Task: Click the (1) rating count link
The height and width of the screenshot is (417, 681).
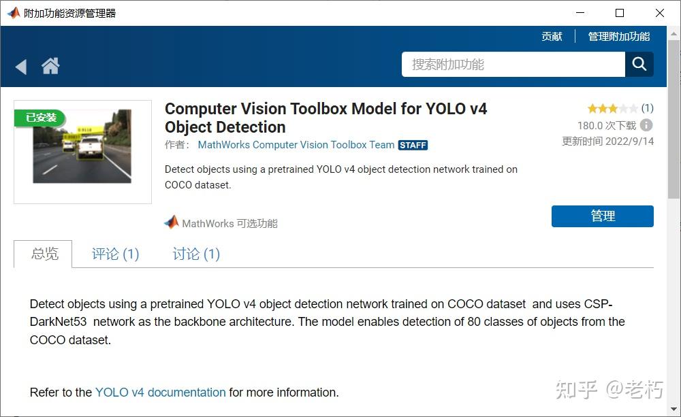Action: pyautogui.click(x=647, y=108)
